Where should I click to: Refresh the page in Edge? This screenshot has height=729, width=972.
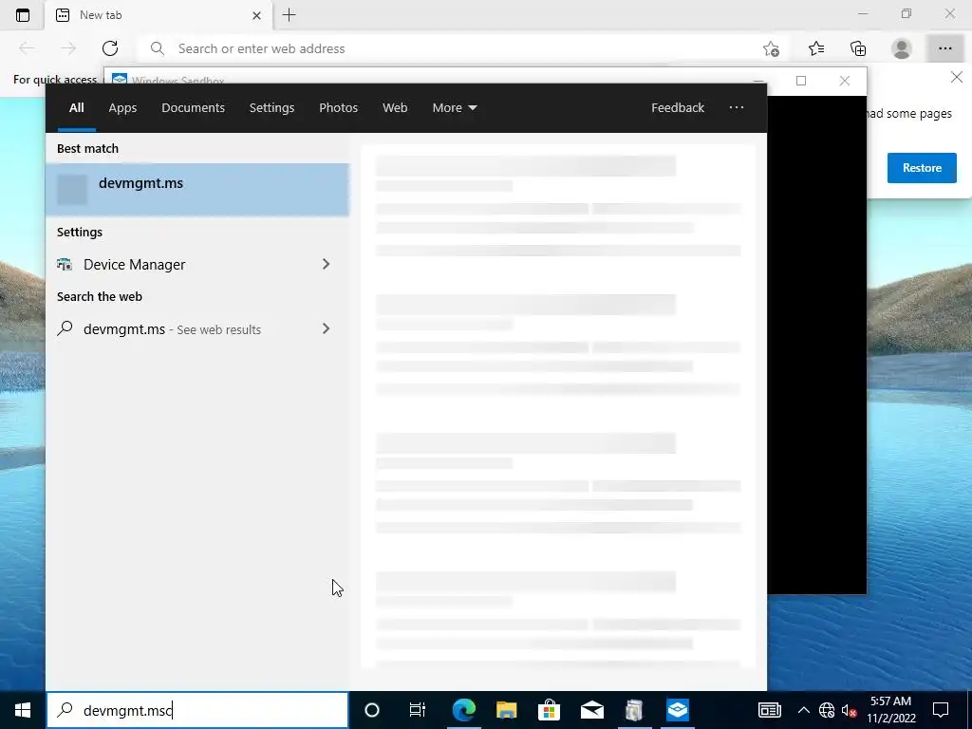click(x=110, y=48)
